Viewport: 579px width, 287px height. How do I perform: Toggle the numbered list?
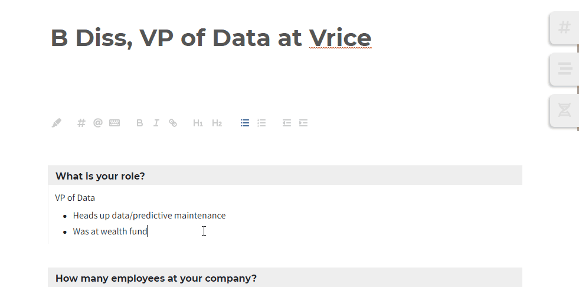coord(261,123)
